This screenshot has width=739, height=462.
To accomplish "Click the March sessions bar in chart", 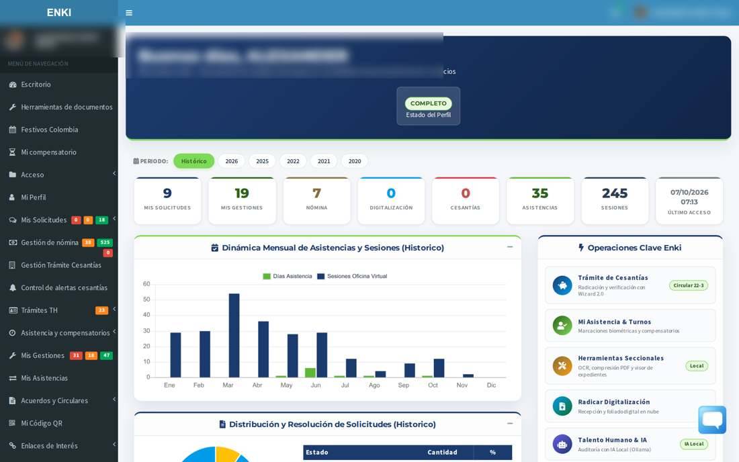I will tap(234, 335).
